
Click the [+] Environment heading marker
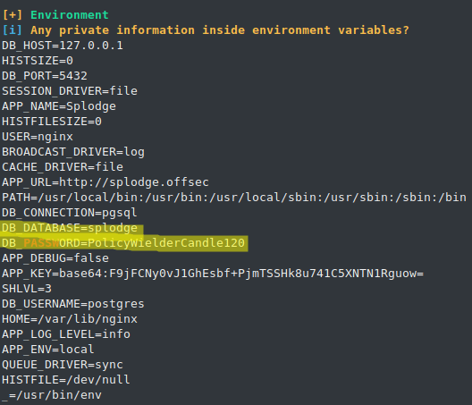[13, 15]
